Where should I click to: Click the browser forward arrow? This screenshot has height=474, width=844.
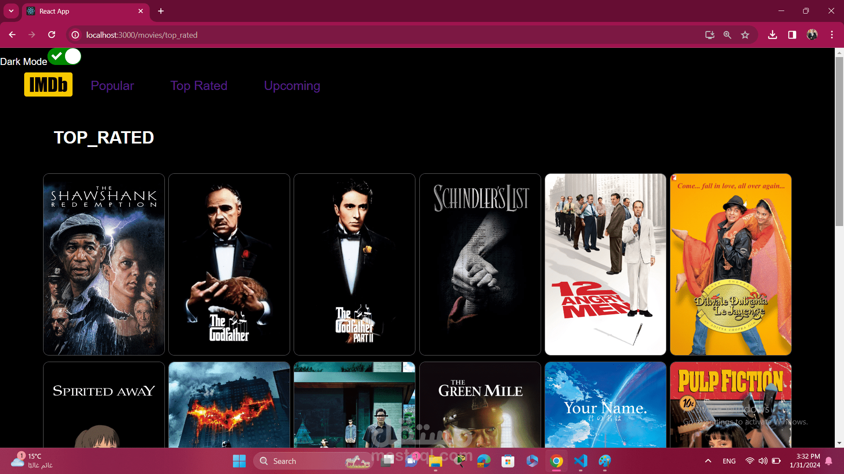[x=32, y=35]
